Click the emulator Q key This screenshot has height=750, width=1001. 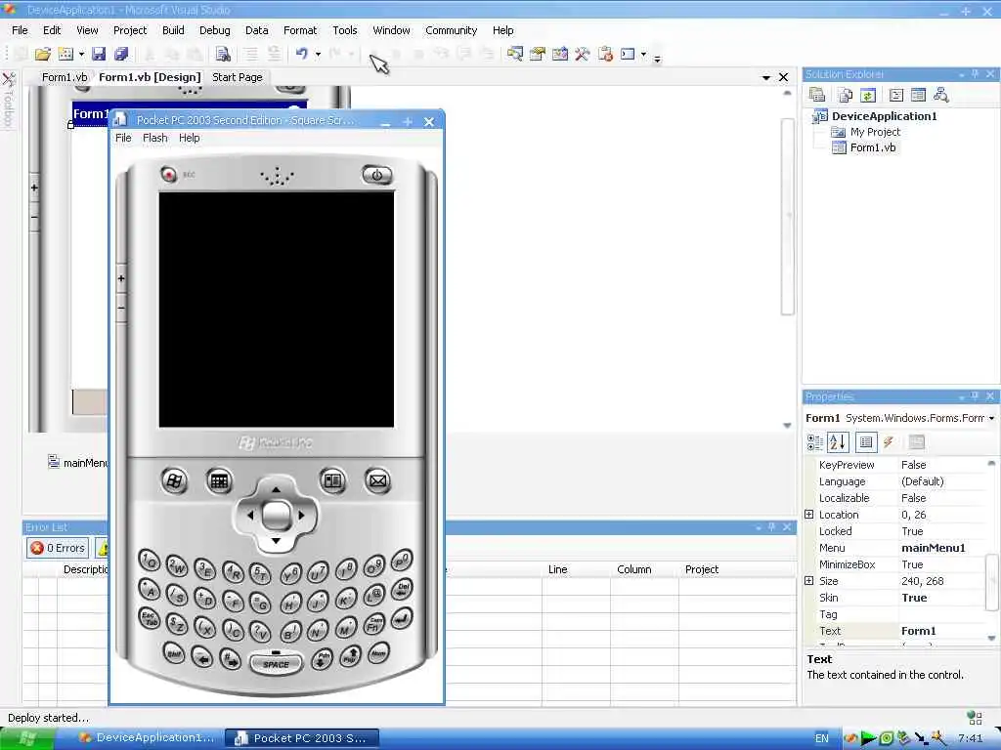[x=150, y=561]
